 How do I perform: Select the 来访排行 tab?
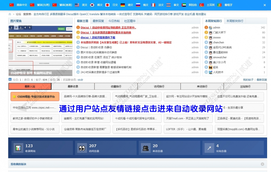pos(202,86)
